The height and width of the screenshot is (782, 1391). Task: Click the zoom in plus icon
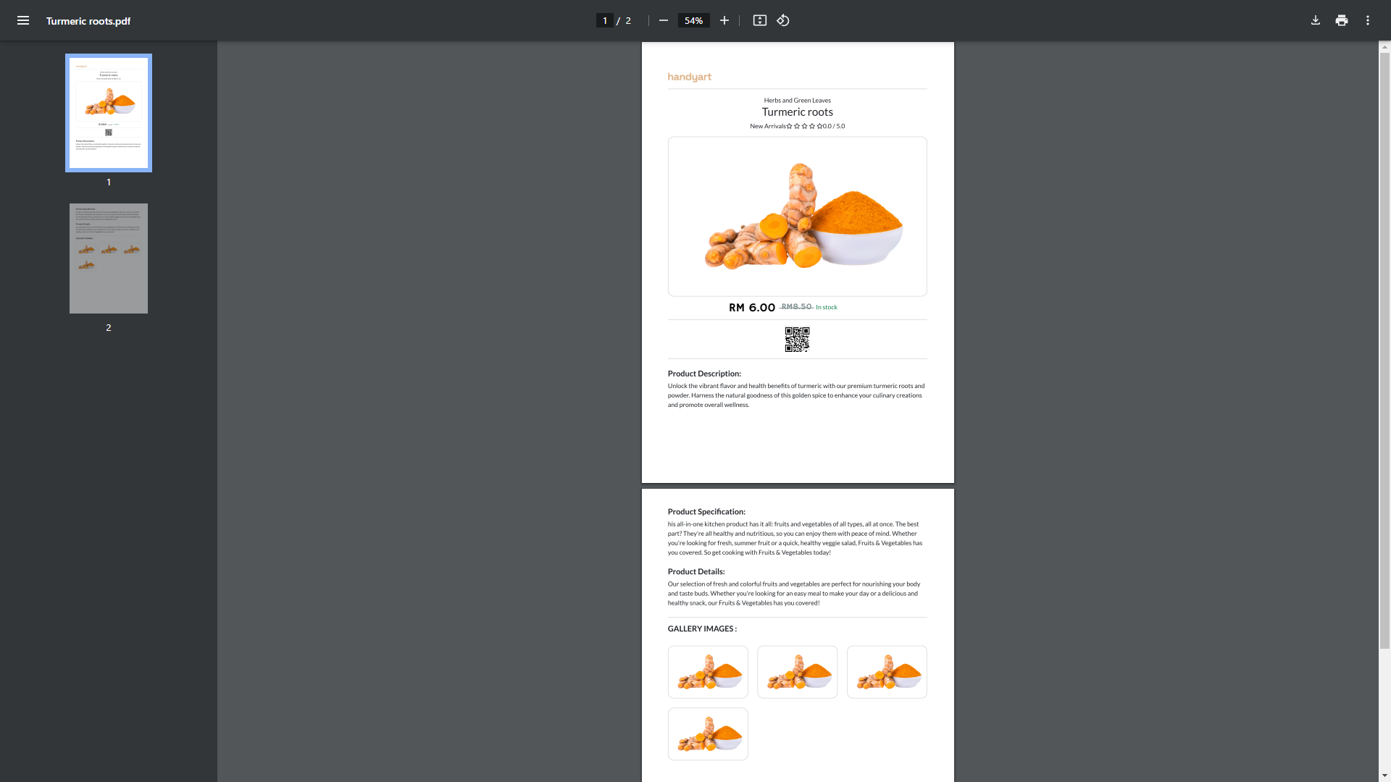coord(724,20)
